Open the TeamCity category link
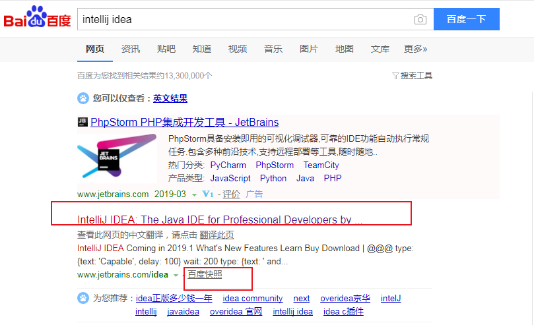The image size is (534, 325). pyautogui.click(x=321, y=165)
